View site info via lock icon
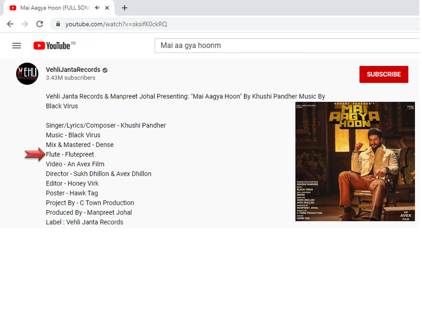The width and height of the screenshot is (422, 316). (58, 24)
